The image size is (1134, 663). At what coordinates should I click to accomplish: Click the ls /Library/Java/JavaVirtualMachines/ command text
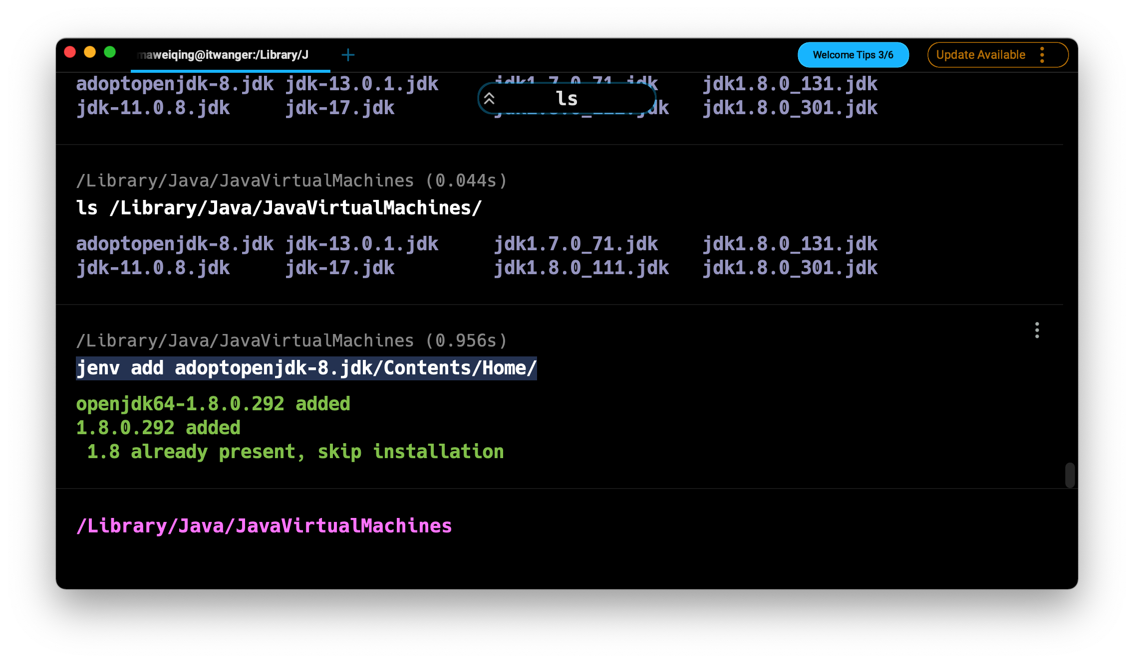click(x=279, y=208)
